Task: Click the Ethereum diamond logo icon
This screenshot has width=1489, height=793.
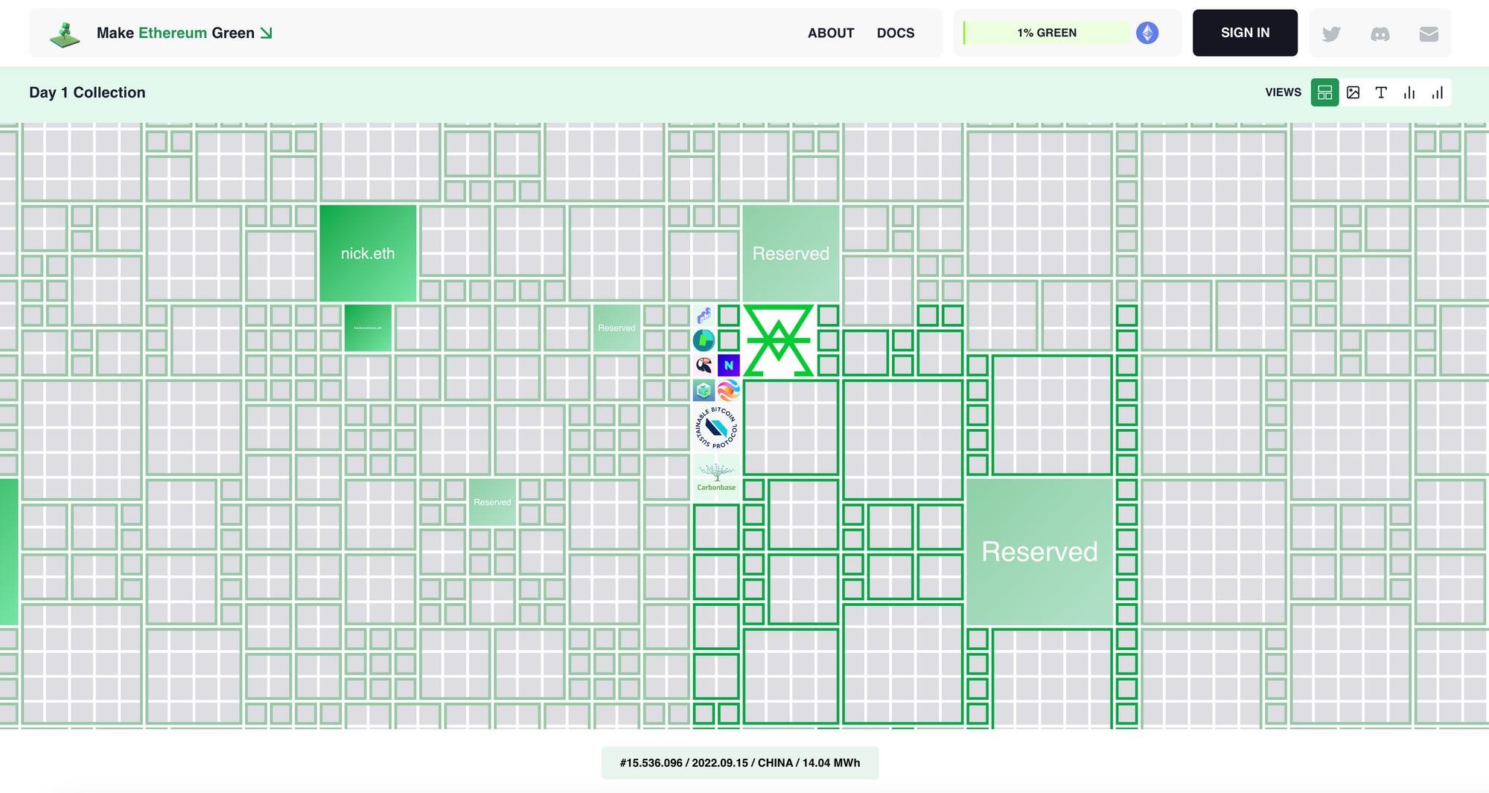Action: tap(1147, 33)
